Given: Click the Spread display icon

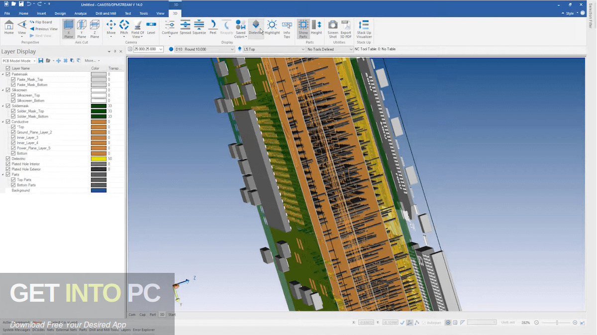Looking at the screenshot, I should (x=185, y=28).
